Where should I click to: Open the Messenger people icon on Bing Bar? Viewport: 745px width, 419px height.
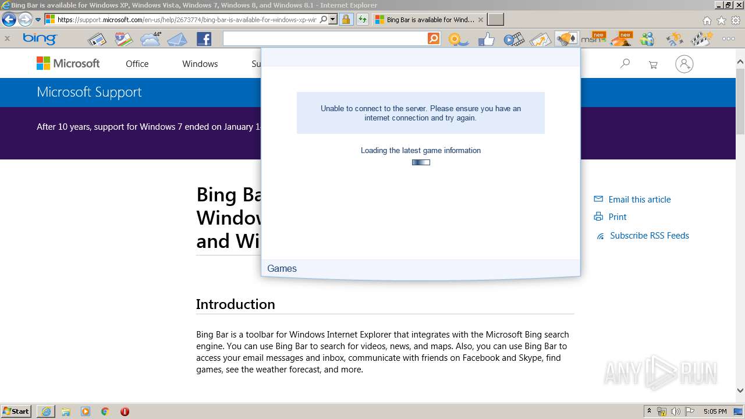647,40
